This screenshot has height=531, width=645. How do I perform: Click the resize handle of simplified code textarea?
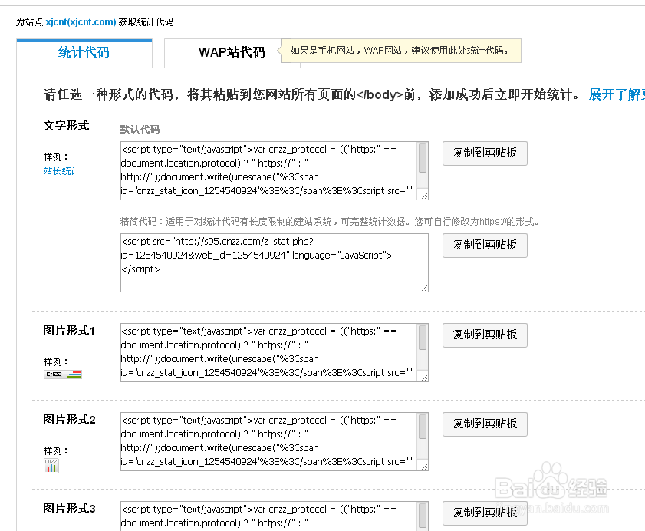tap(424, 289)
